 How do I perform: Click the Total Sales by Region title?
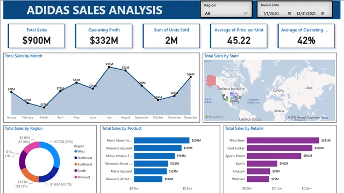(24, 129)
